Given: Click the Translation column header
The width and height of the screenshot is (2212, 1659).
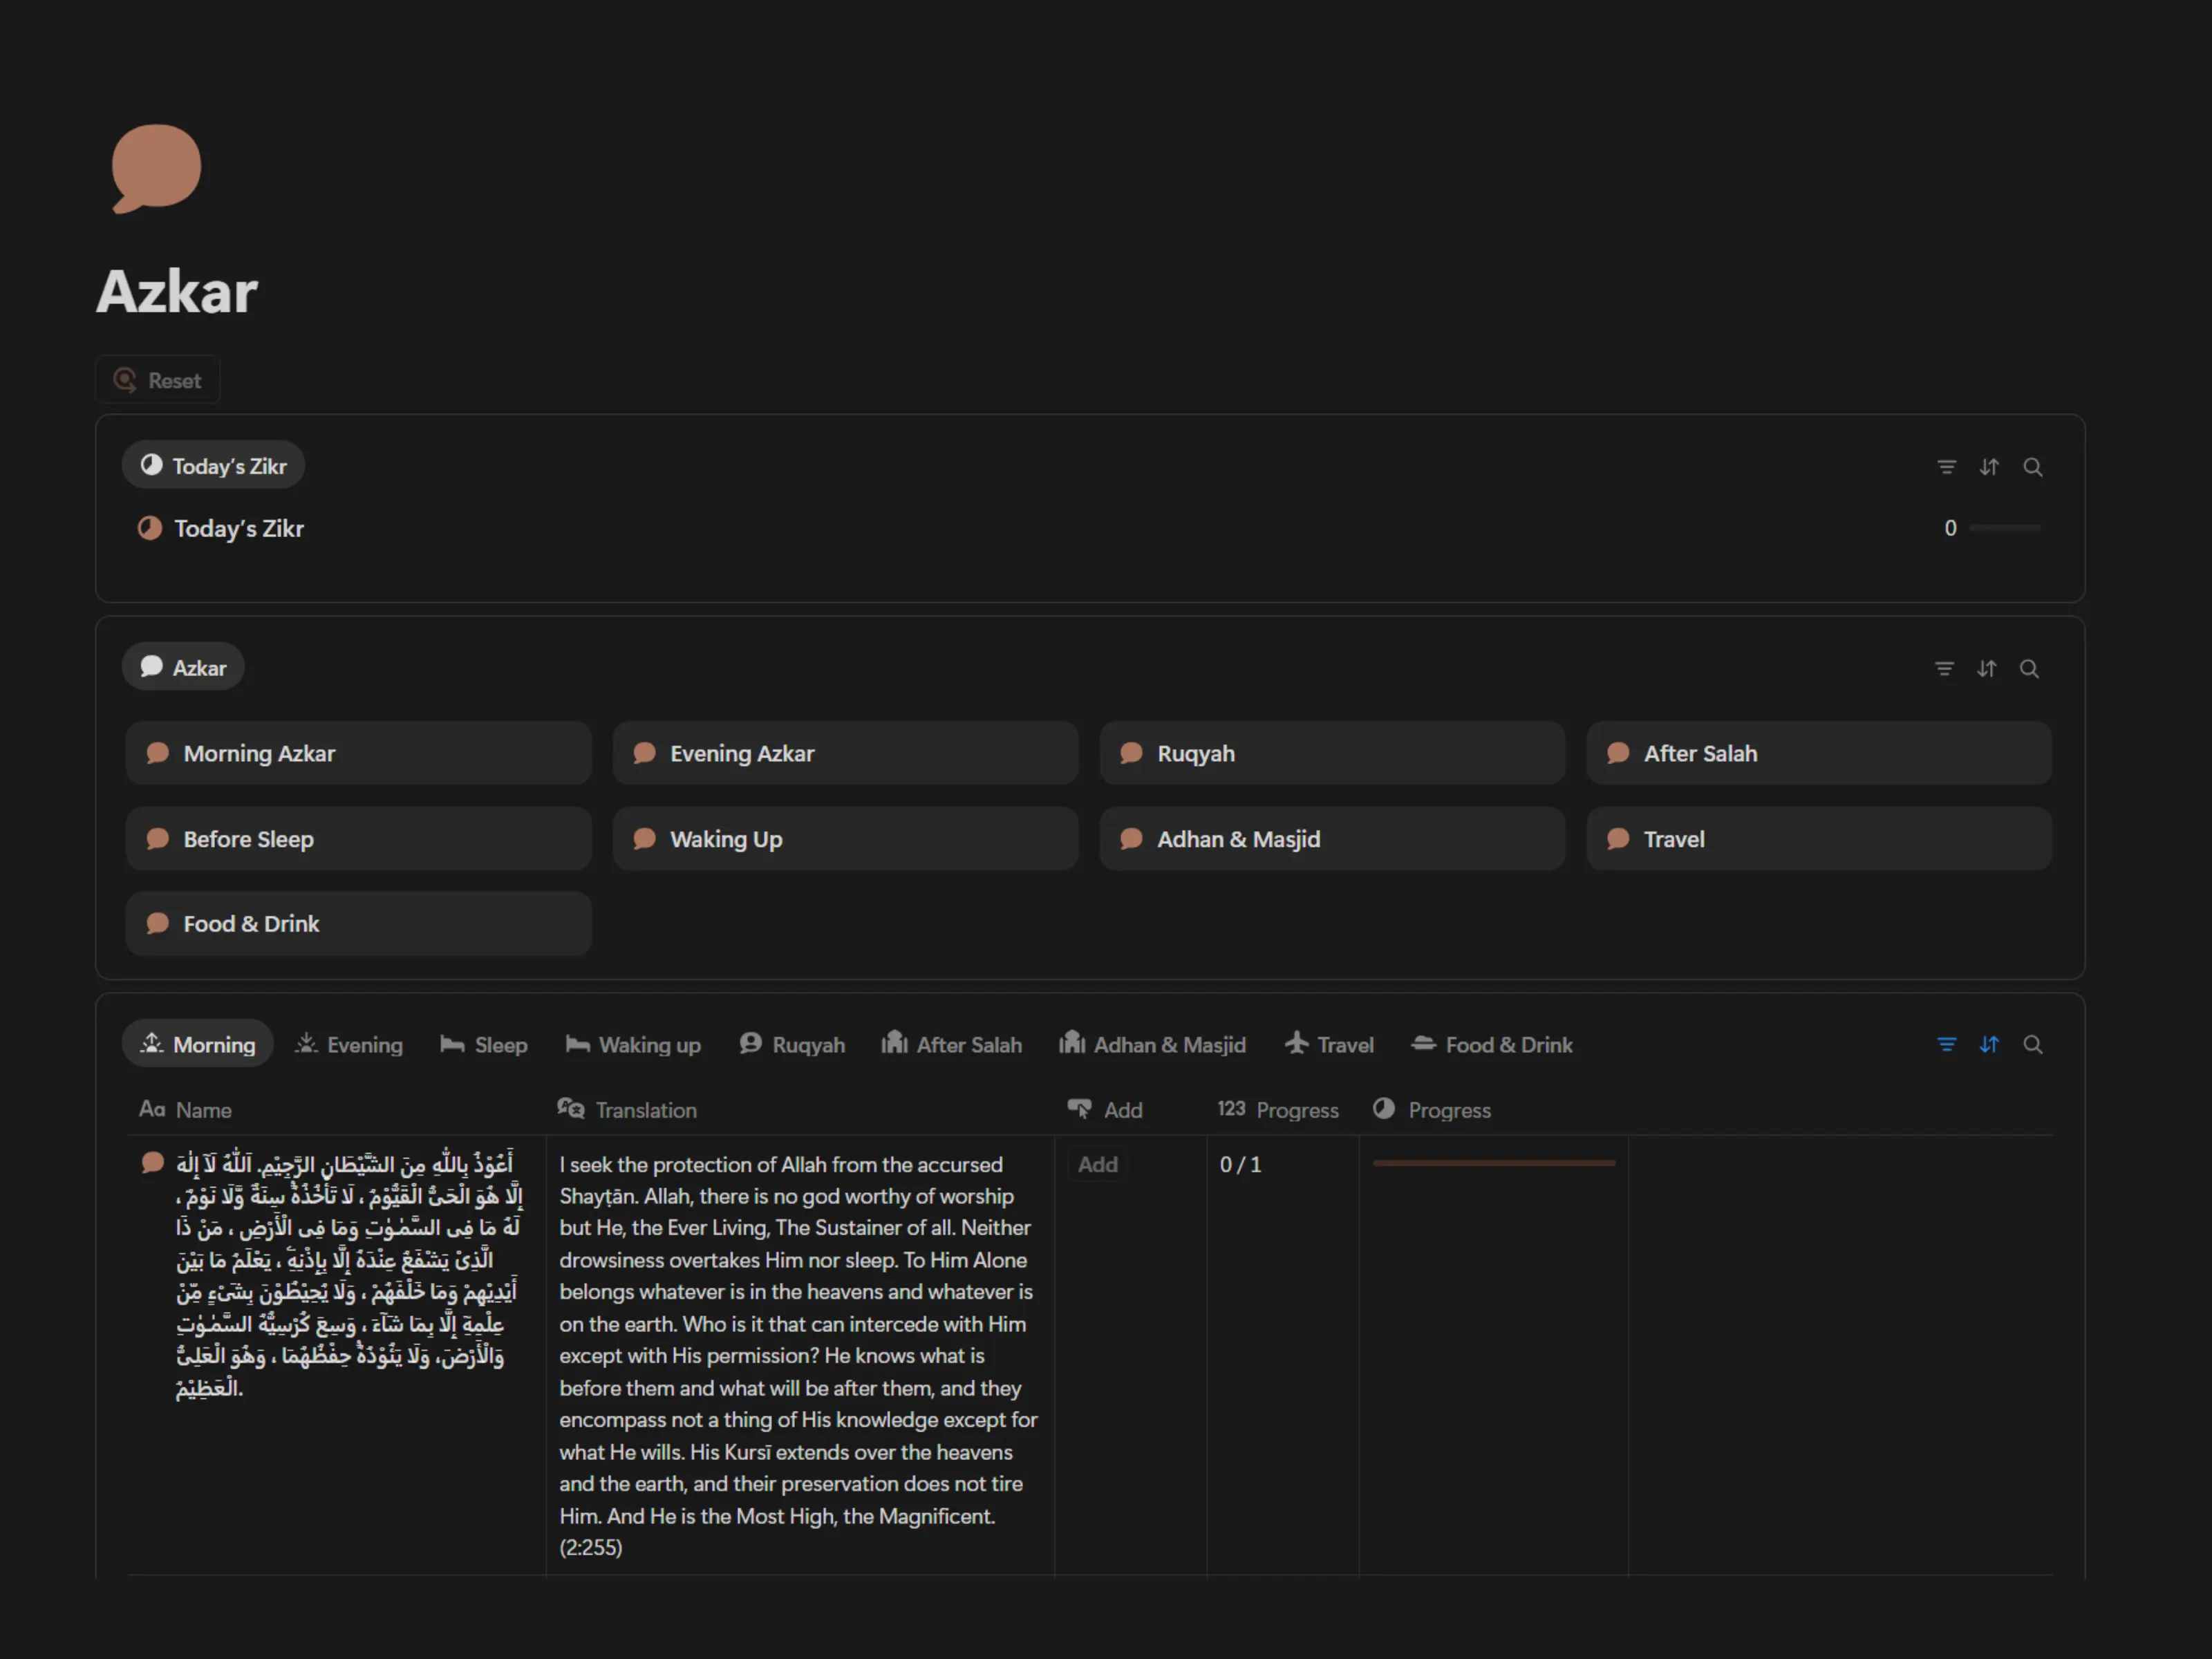Looking at the screenshot, I should [x=645, y=1110].
